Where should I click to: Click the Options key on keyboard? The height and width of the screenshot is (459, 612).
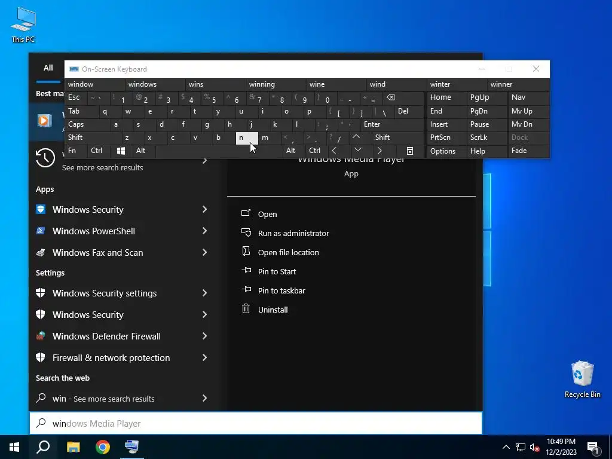(x=446, y=151)
